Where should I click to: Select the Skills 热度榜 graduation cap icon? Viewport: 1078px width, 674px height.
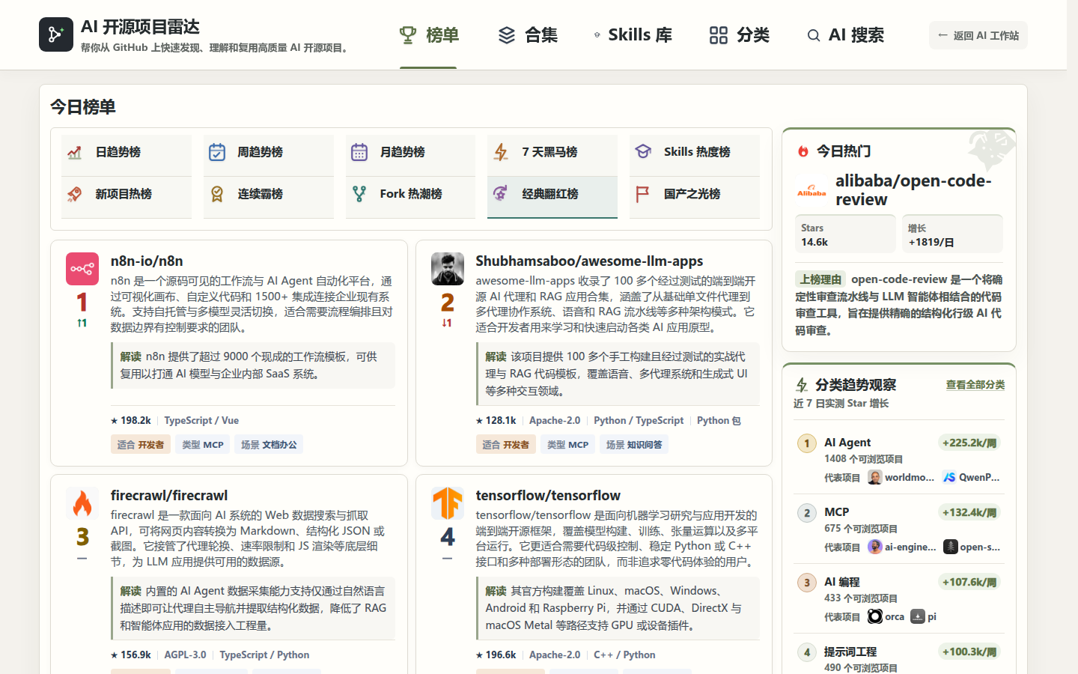click(x=643, y=152)
